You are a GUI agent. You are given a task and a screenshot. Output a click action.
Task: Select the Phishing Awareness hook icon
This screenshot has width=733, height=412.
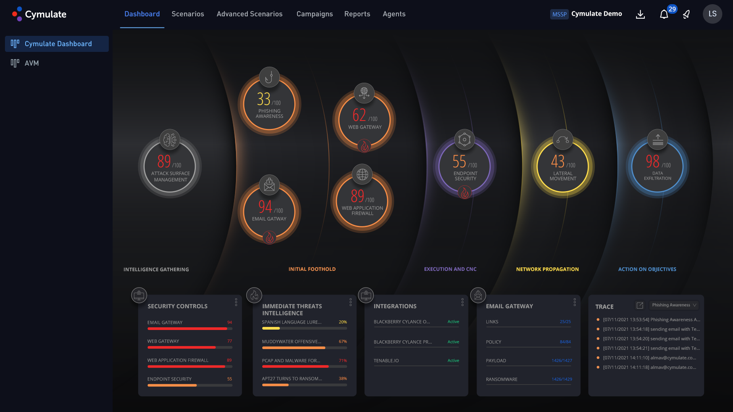pos(269,77)
